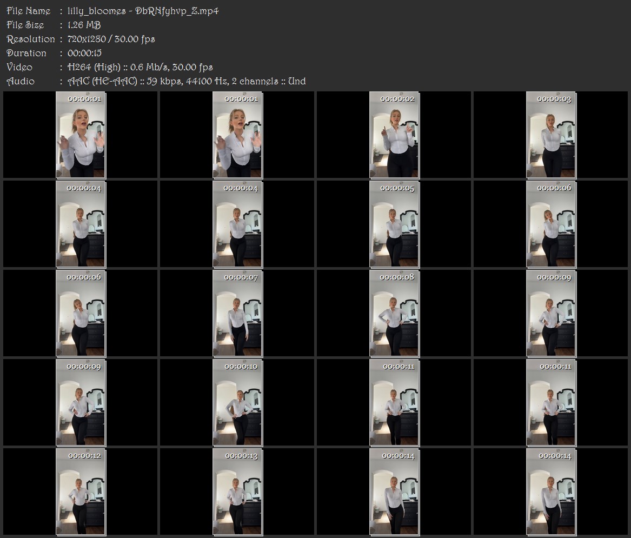Select the thumbnail labeled 00:00:10
This screenshot has width=631, height=538.
point(237,403)
